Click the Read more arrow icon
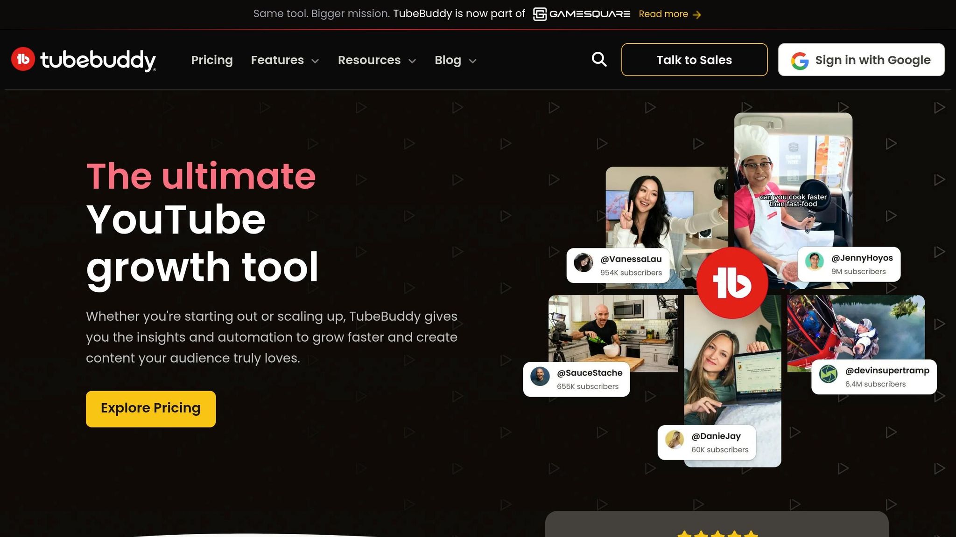The height and width of the screenshot is (537, 956). coord(697,15)
